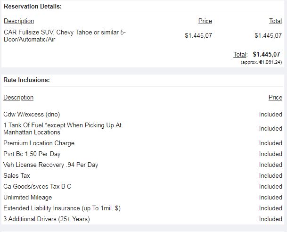Click Pvrt Bc 1.50 Per Day

32,154
